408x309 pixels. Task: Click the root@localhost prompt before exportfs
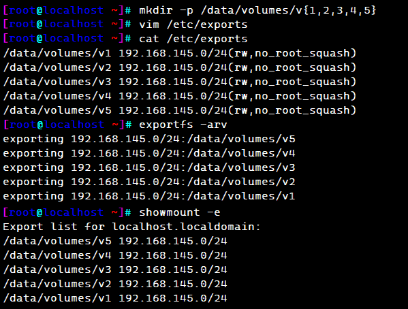click(x=67, y=125)
